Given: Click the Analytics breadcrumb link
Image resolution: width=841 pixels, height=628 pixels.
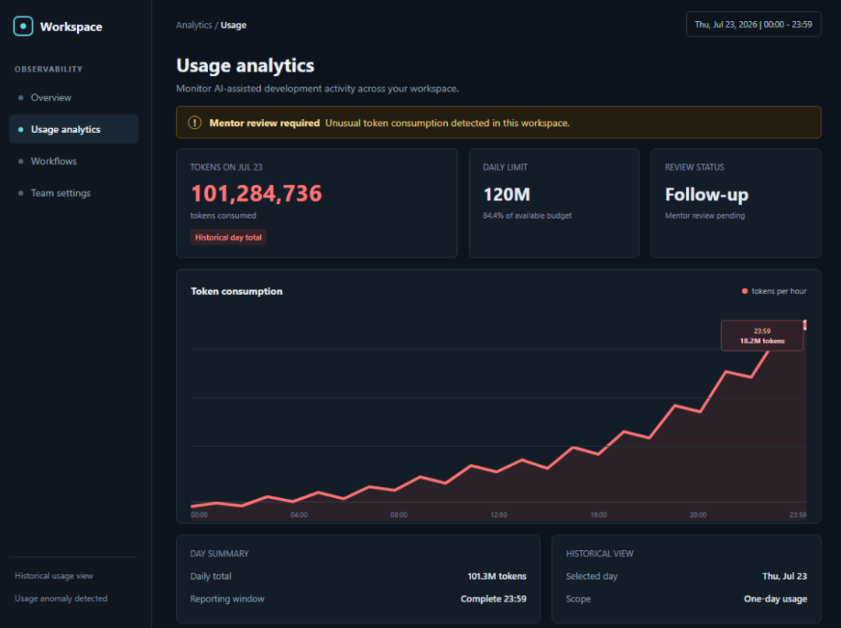Looking at the screenshot, I should (x=194, y=25).
